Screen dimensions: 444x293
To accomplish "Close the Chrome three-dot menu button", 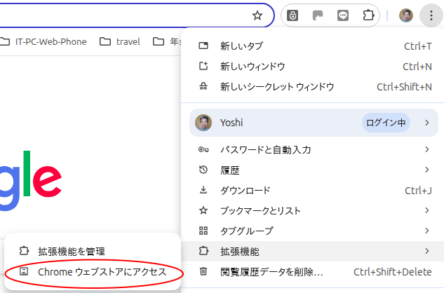I will pos(431,15).
